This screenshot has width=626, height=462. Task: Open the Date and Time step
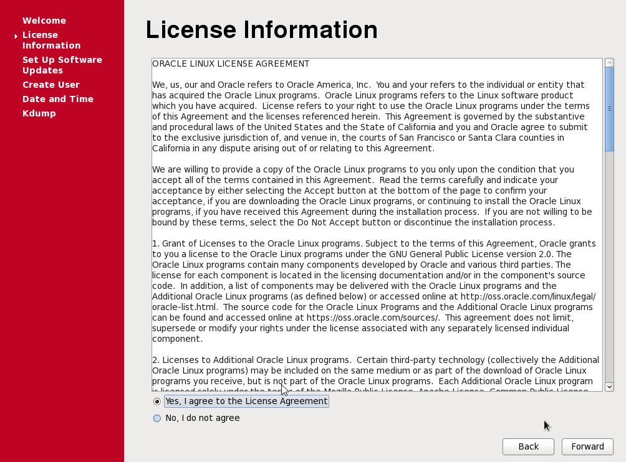tap(58, 99)
